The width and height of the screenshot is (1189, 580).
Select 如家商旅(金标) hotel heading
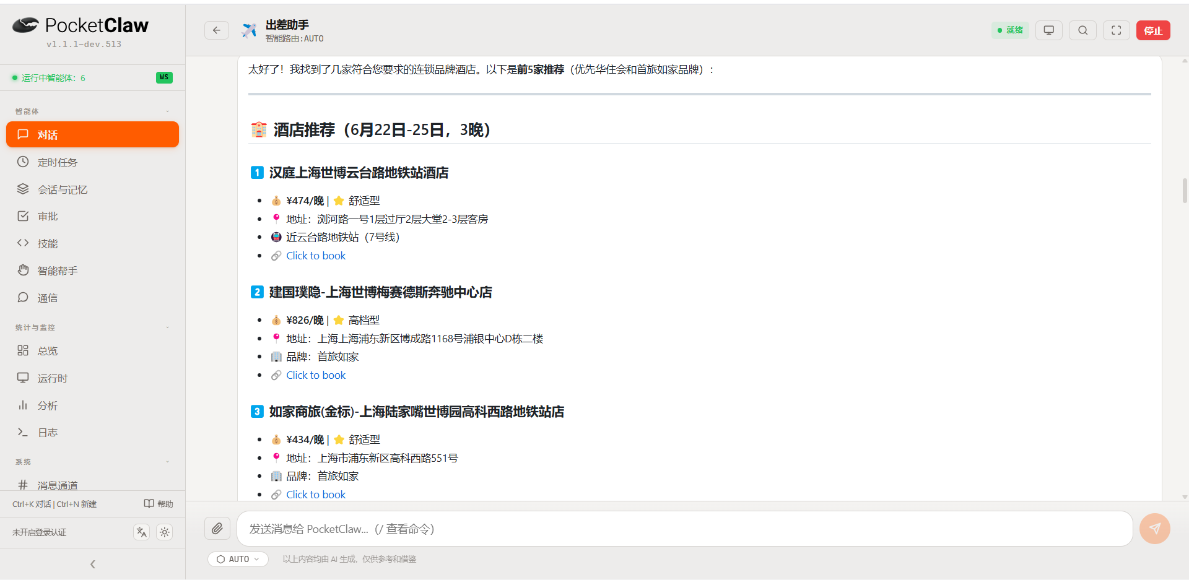pyautogui.click(x=416, y=412)
